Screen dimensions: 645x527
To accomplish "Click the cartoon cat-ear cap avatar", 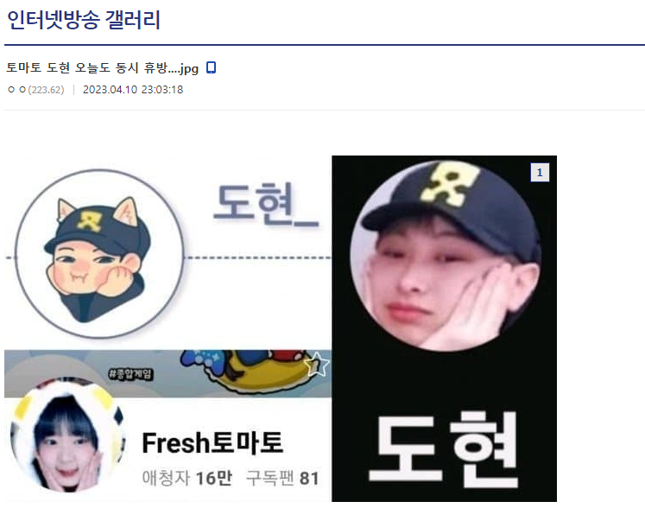I will coord(99,254).
